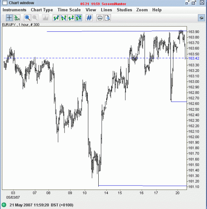The height and width of the screenshot is (209, 207).
Task: Click the green arrow chart scroll icon
Action: click(x=17, y=18)
